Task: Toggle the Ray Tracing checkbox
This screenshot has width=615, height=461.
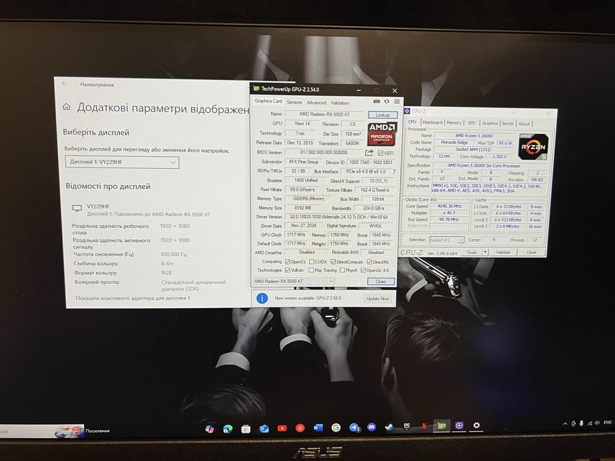Action: 311,270
